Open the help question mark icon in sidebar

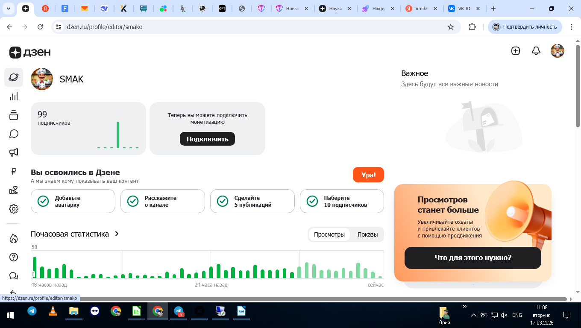click(14, 257)
